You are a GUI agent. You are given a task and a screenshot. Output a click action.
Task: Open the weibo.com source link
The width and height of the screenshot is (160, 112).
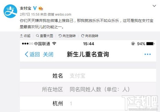[63, 15]
